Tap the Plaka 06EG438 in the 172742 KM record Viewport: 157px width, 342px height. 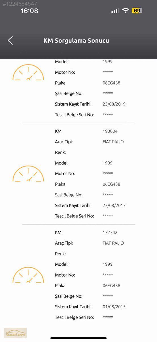(111, 286)
